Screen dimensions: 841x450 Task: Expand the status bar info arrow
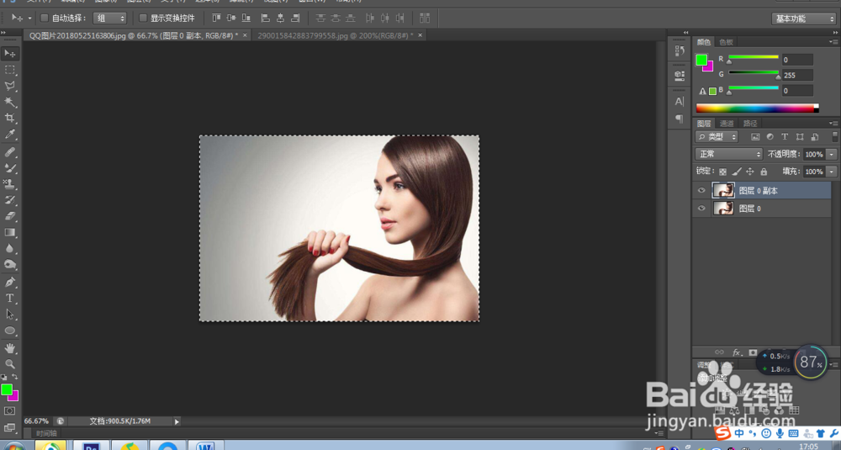tap(177, 421)
